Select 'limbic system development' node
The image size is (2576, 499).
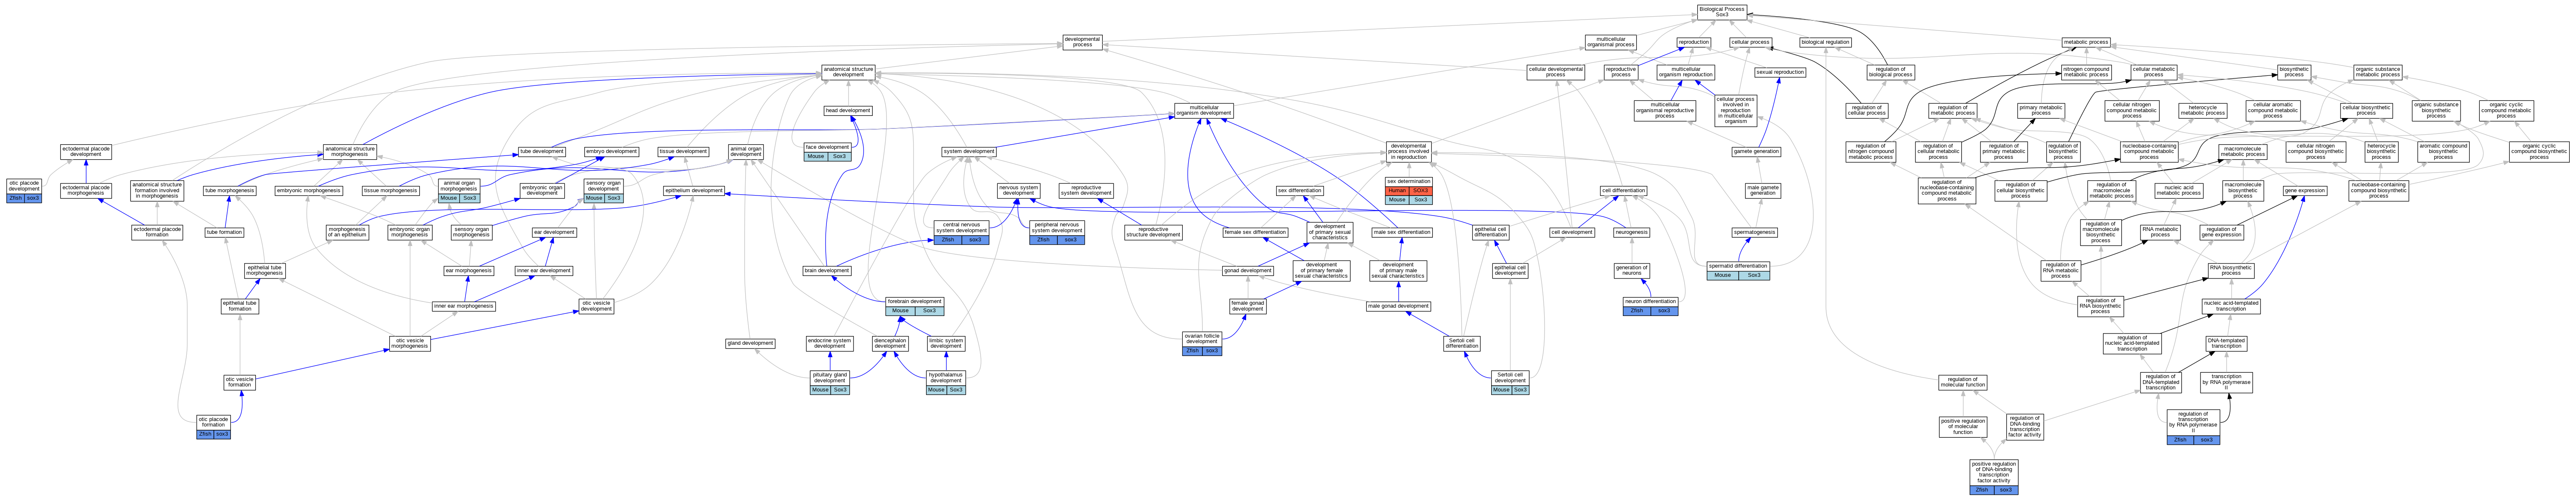pyautogui.click(x=946, y=343)
